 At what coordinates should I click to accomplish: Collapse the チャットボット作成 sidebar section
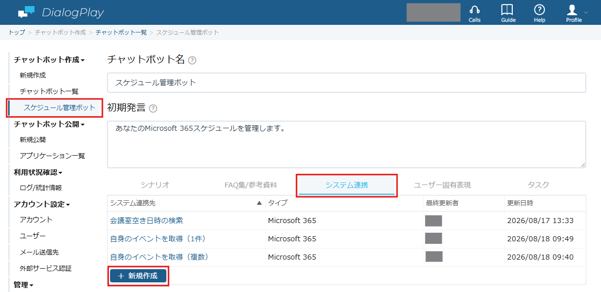point(49,60)
